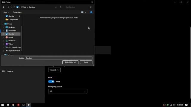This screenshot has height=107, width=191.
Task: Open the notification center icon
Action: [x=186, y=105]
